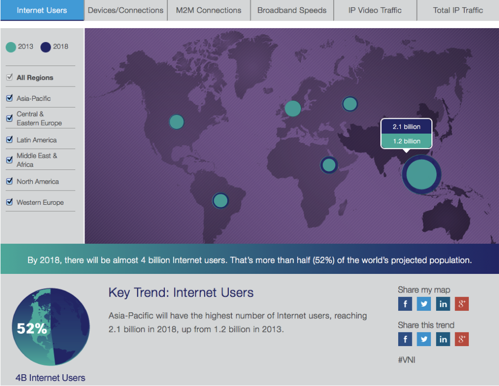The width and height of the screenshot is (499, 386).
Task: Share this trend on Google+
Action: pyautogui.click(x=462, y=339)
